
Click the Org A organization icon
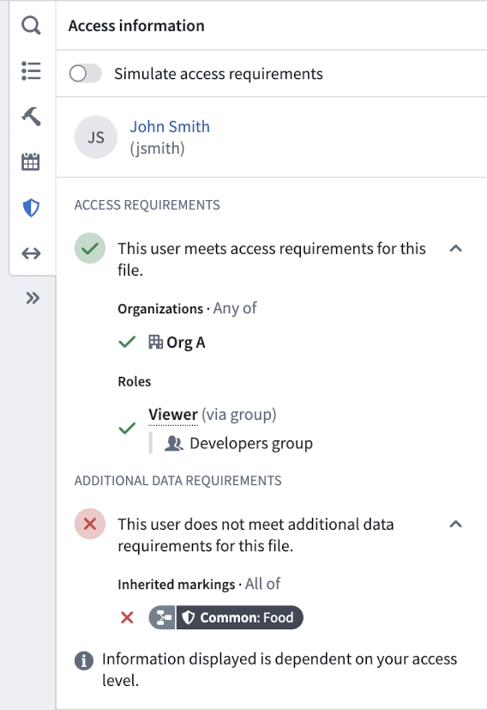click(x=155, y=342)
